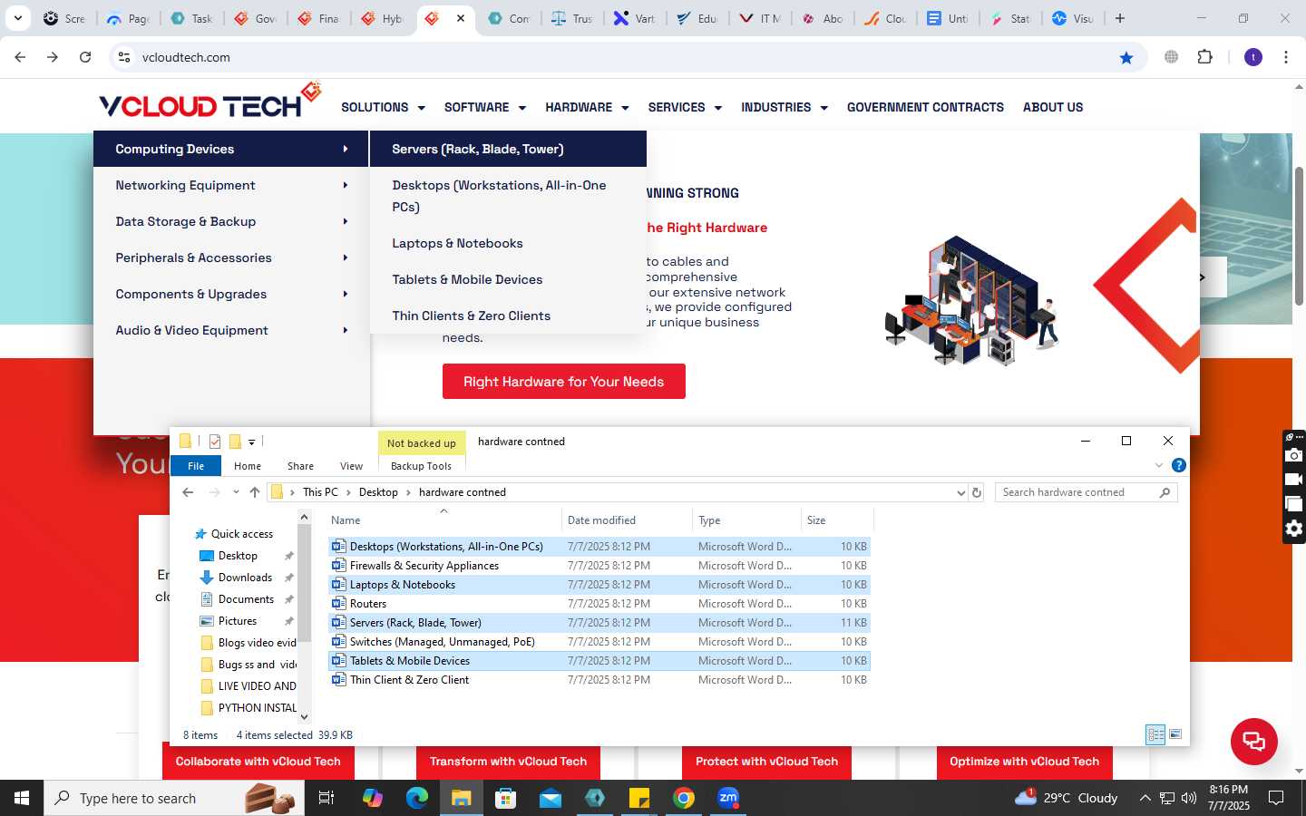Image resolution: width=1306 pixels, height=816 pixels.
Task: Open the Zoom app in the taskbar
Action: 728,798
